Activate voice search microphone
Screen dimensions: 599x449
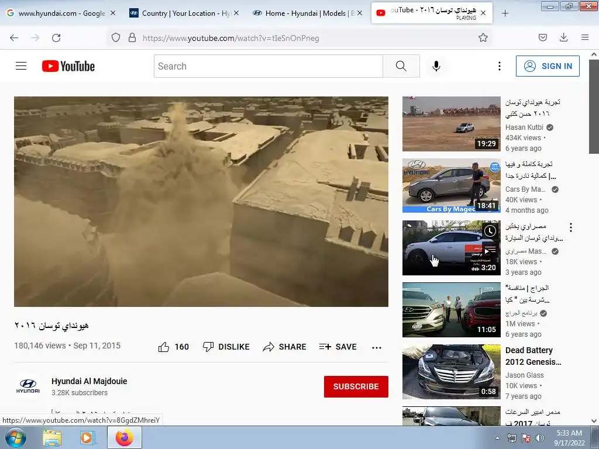click(x=436, y=66)
